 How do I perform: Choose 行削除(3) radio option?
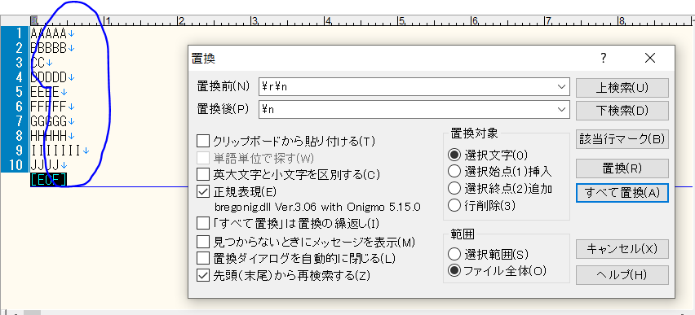pyautogui.click(x=454, y=205)
